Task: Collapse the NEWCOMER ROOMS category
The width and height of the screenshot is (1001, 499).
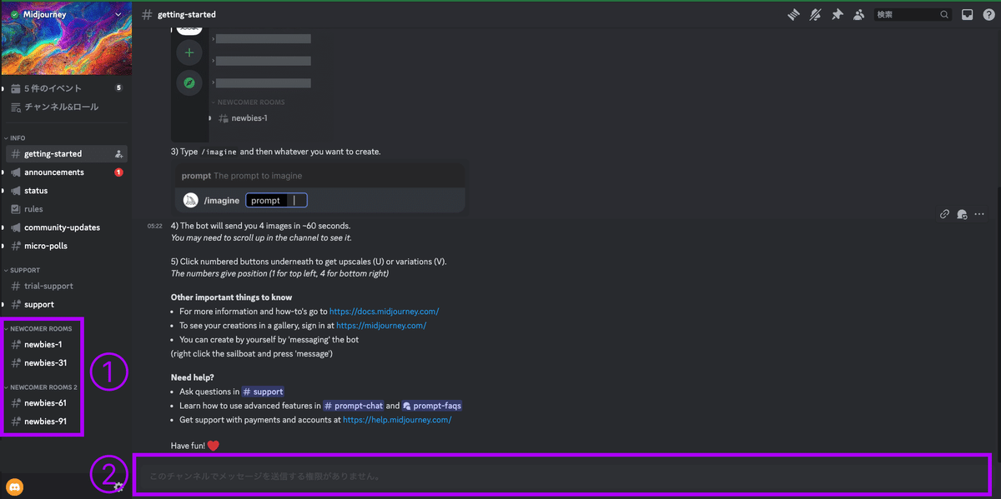Action: pyautogui.click(x=40, y=328)
